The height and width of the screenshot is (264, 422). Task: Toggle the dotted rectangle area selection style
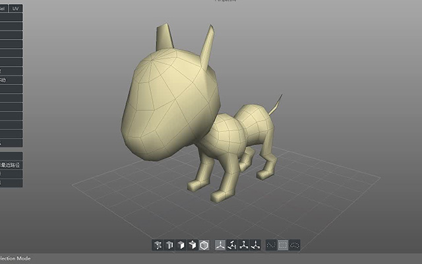coord(283,245)
